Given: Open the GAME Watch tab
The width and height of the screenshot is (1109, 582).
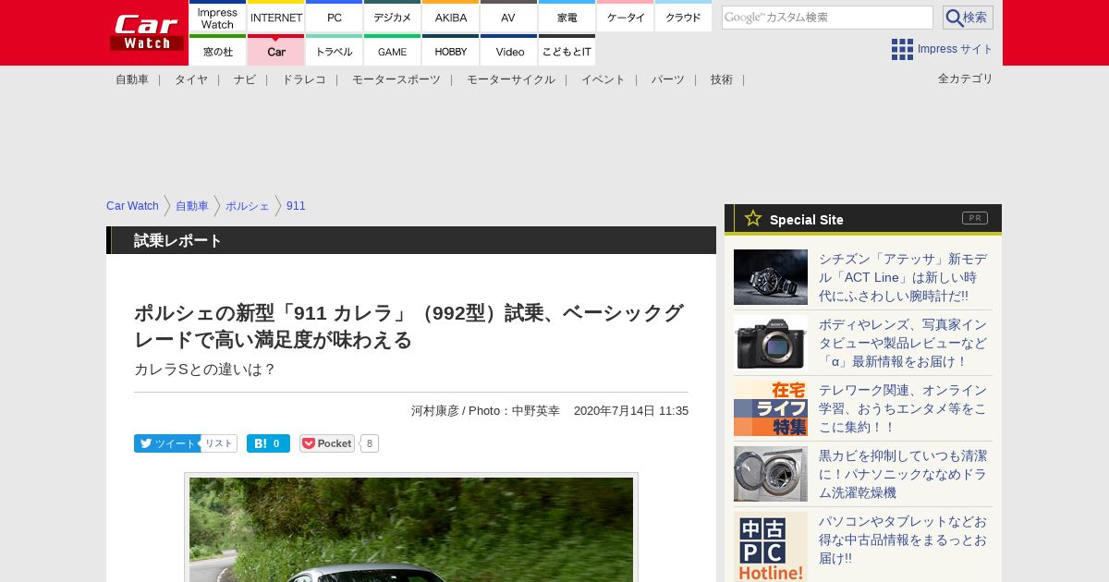Looking at the screenshot, I should coord(393,51).
